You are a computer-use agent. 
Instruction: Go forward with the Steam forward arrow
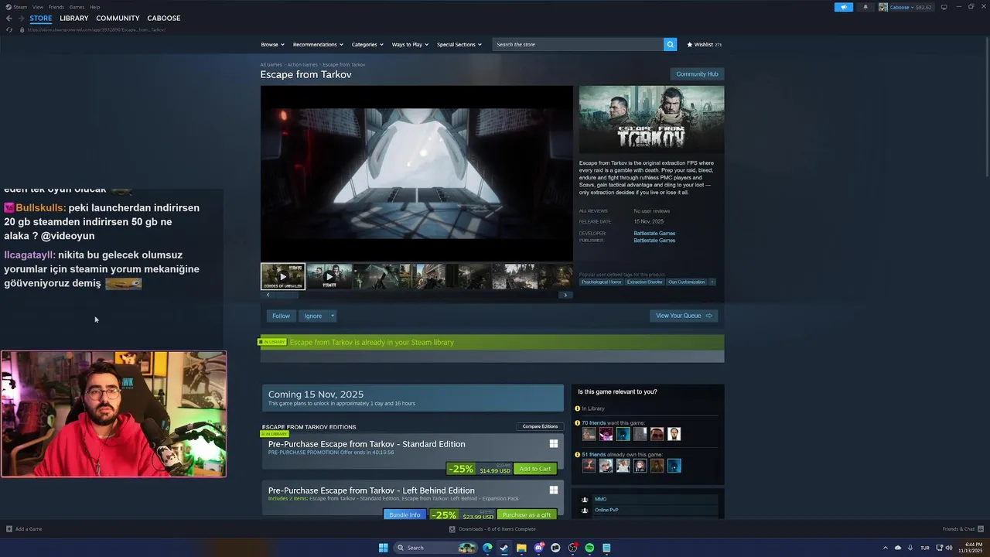coord(21,18)
